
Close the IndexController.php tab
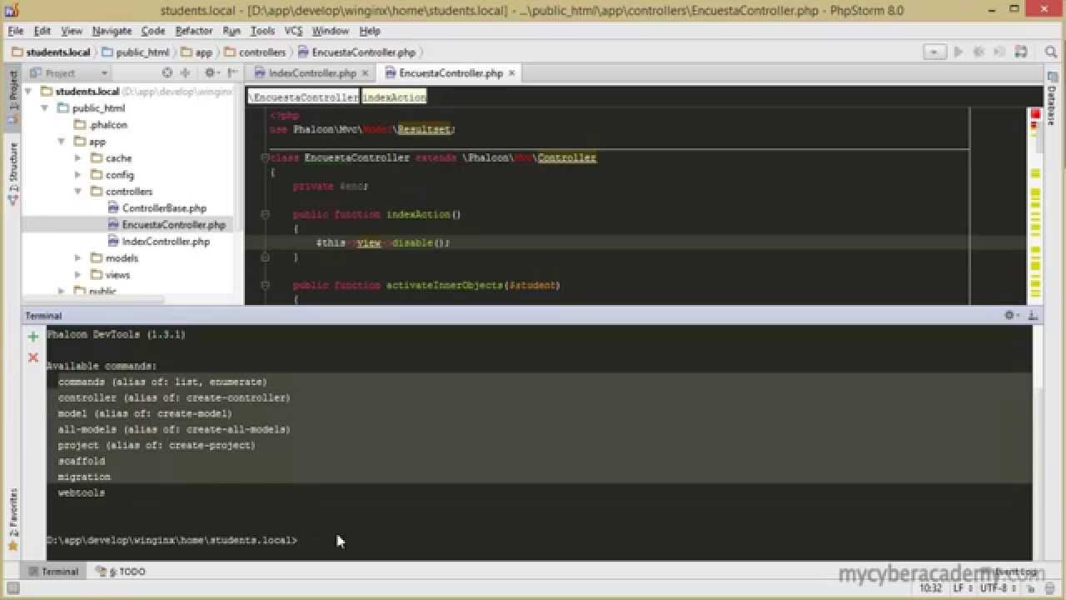click(x=366, y=73)
